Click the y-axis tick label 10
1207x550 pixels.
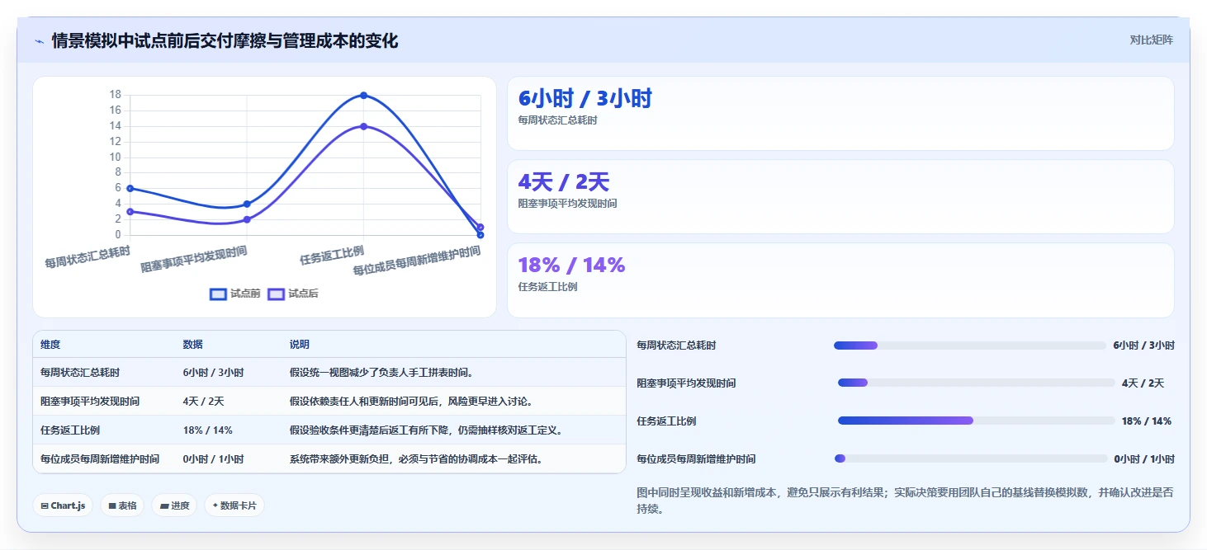[x=115, y=157]
